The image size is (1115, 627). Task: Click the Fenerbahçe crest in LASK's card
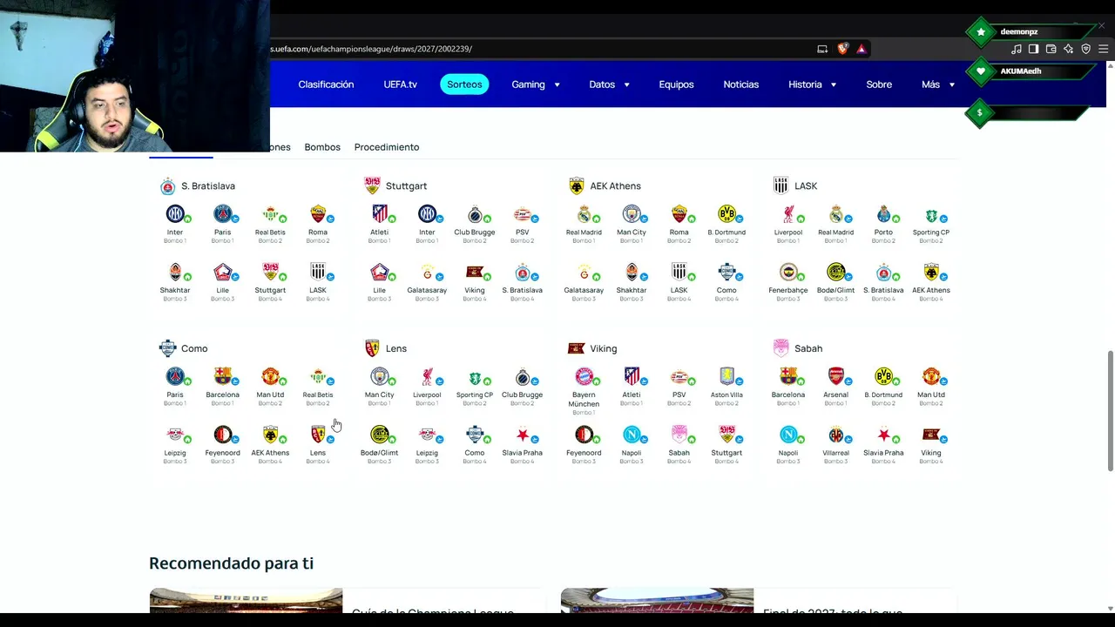point(788,273)
